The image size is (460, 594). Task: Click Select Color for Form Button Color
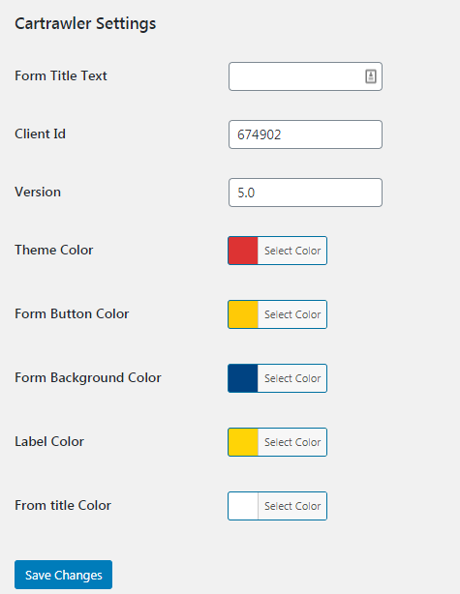point(292,314)
